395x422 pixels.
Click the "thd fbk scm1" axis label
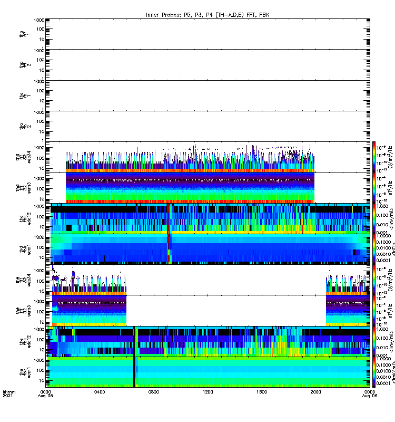(25, 249)
